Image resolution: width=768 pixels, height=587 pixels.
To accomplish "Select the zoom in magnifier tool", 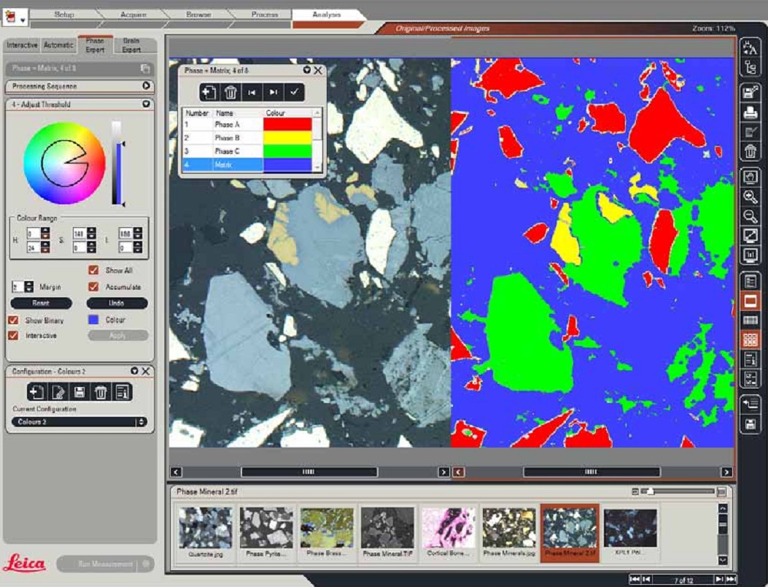I will point(750,196).
